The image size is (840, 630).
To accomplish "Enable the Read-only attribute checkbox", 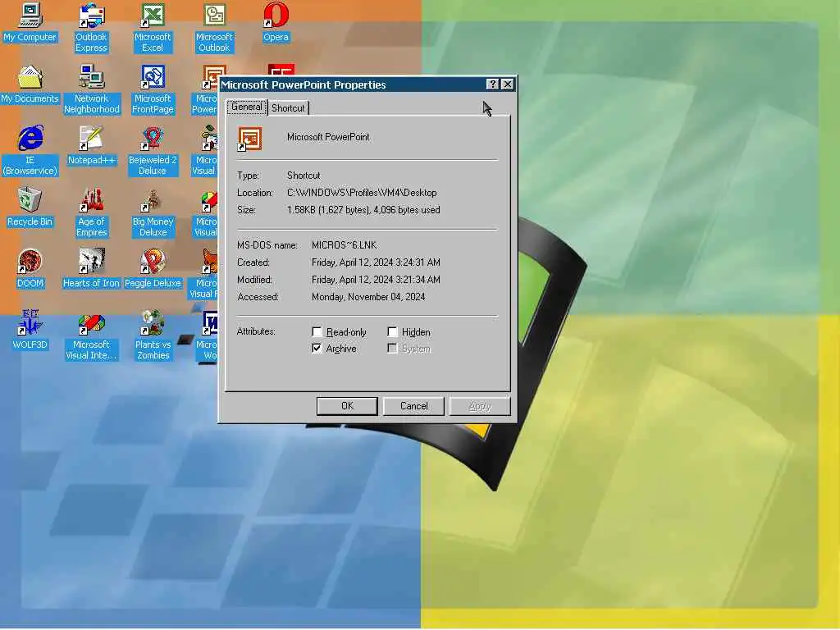I will coord(317,332).
